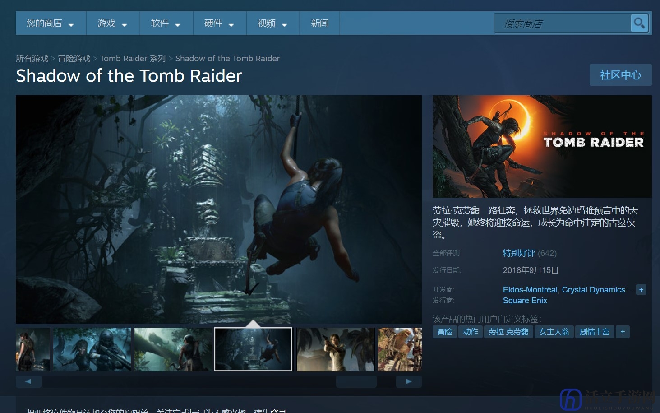This screenshot has width=660, height=413.
Task: Open the Square Enix publisher link
Action: [525, 301]
